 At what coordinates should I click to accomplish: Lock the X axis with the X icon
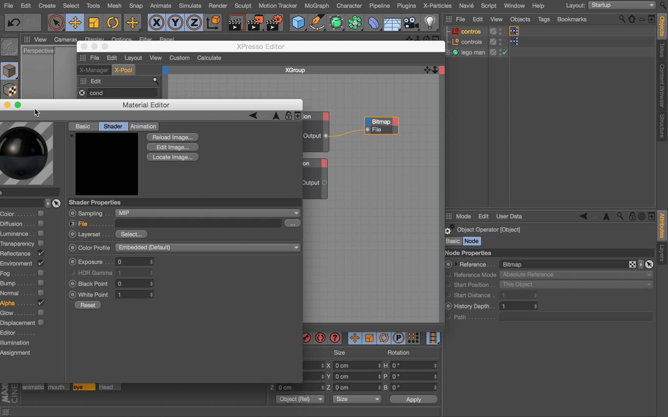156,22
